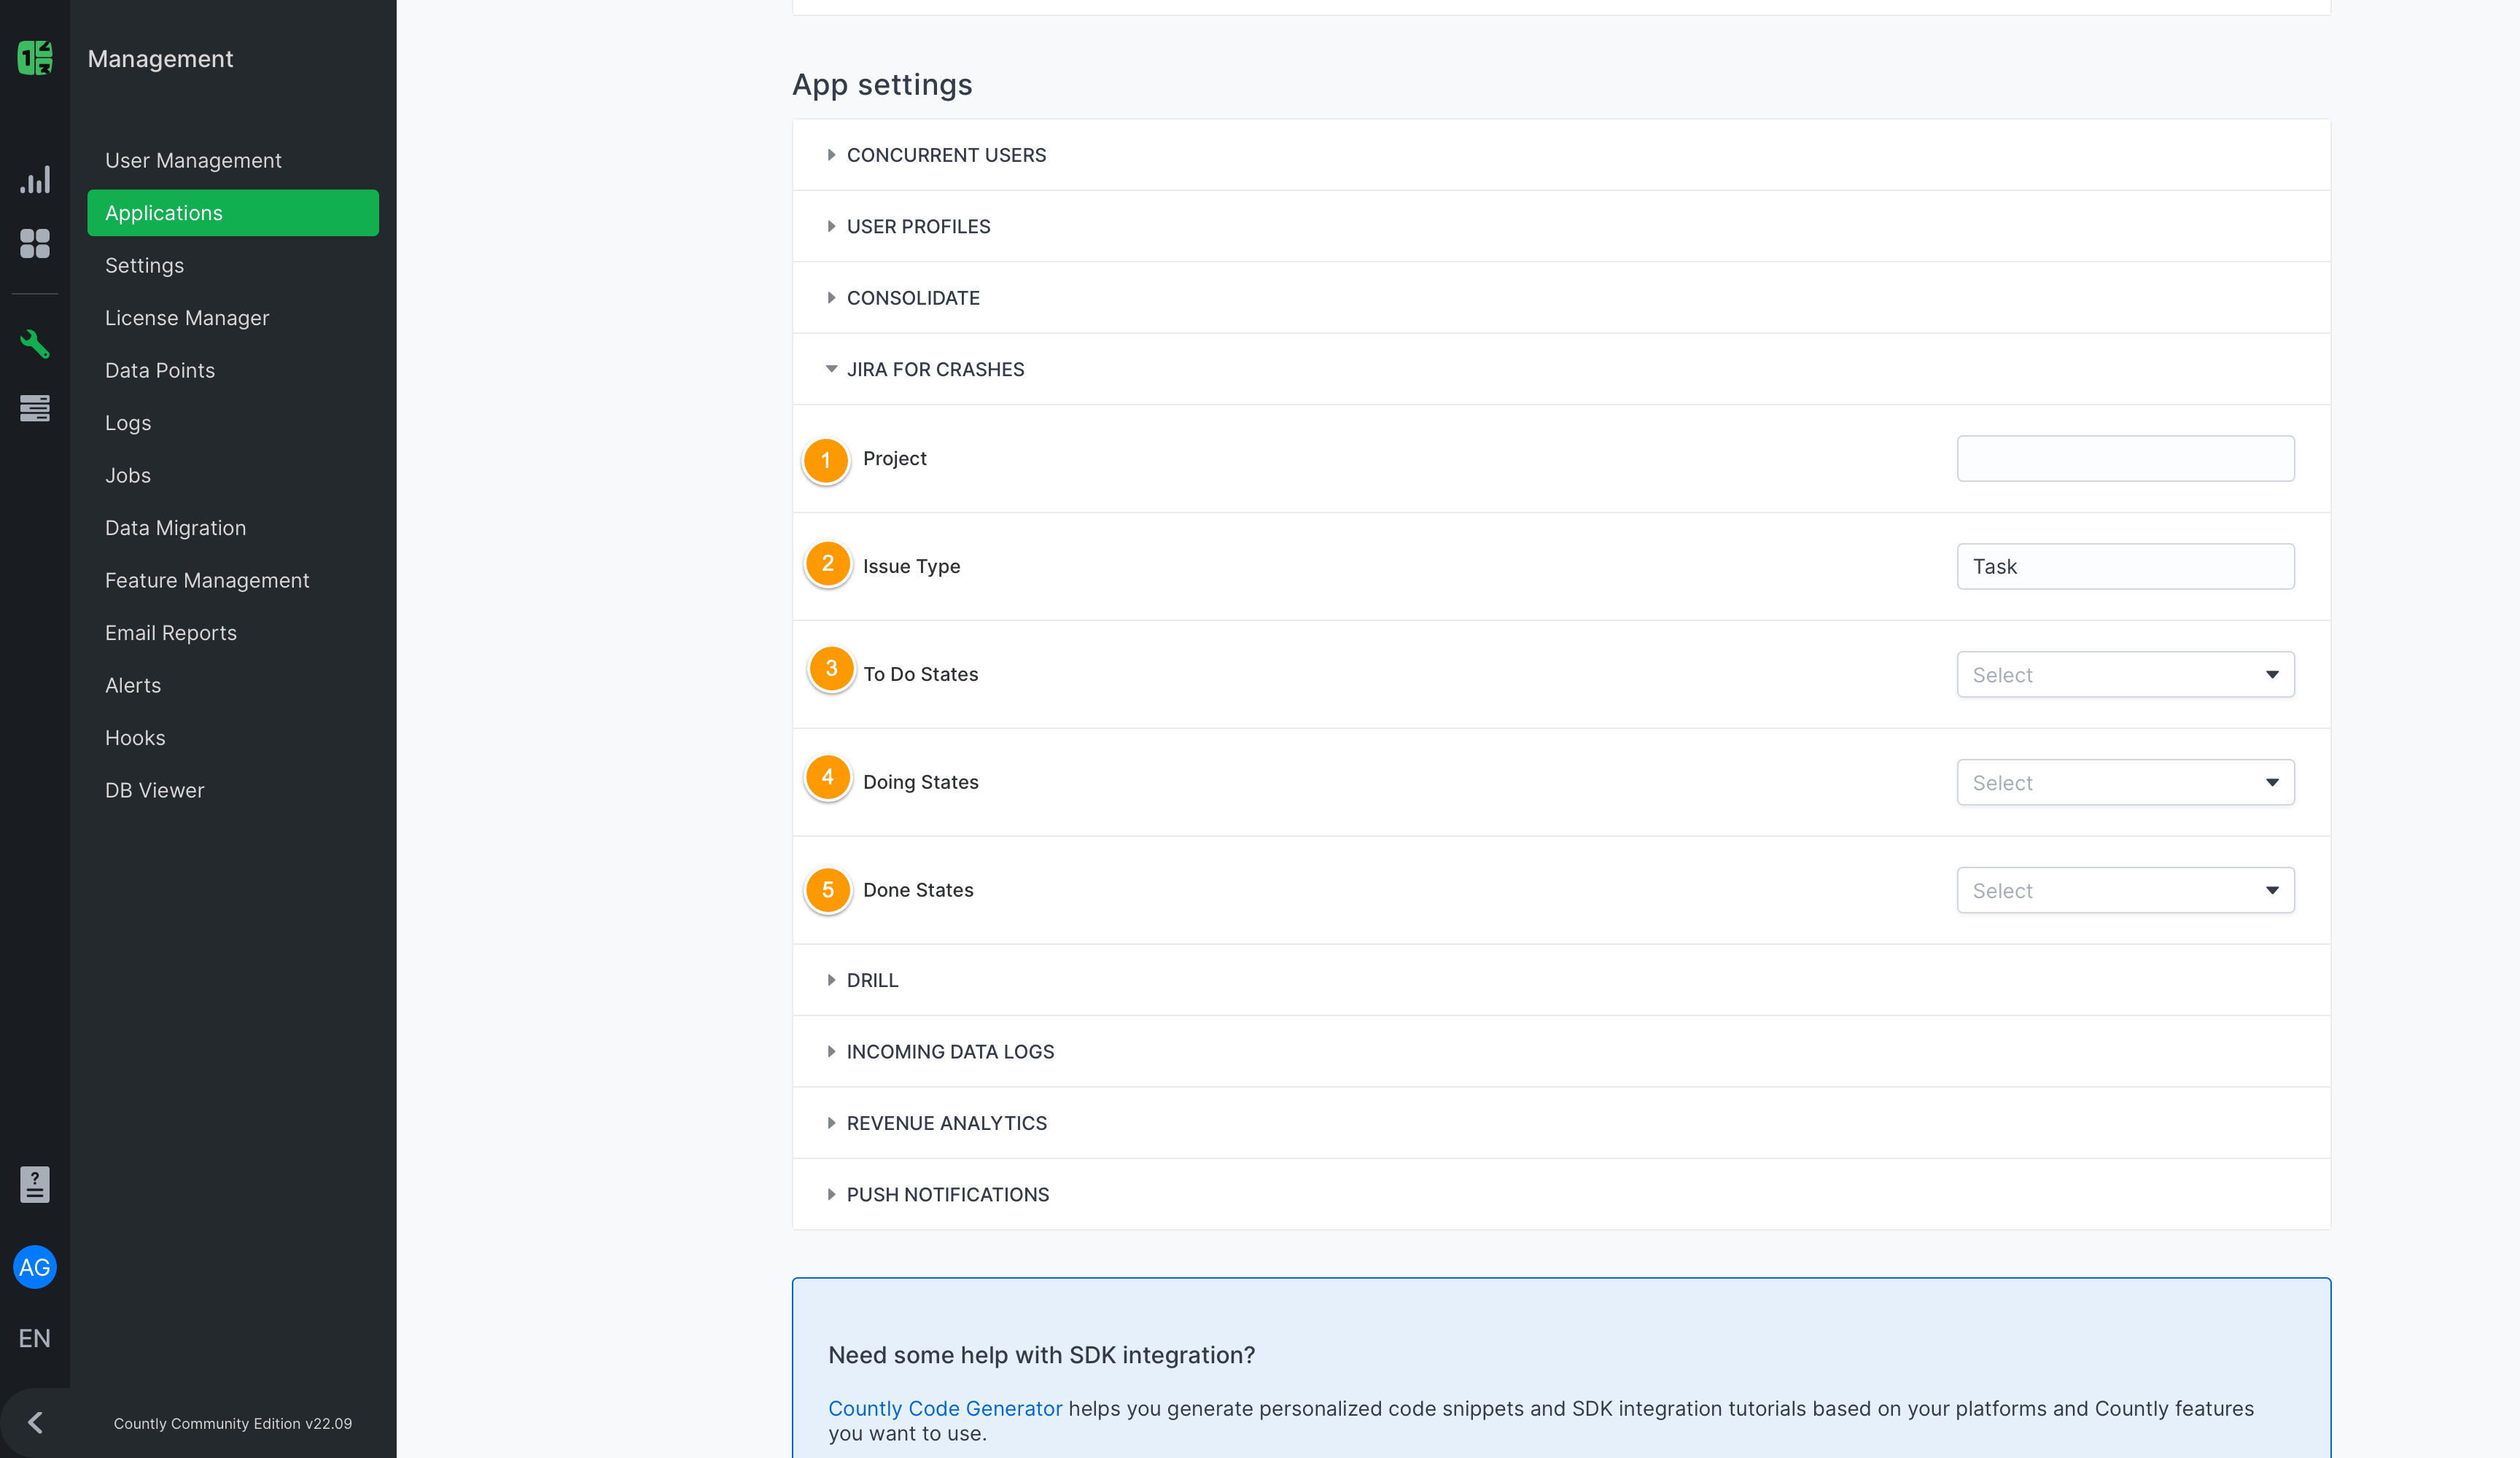Click the EN language switcher

(35, 1338)
